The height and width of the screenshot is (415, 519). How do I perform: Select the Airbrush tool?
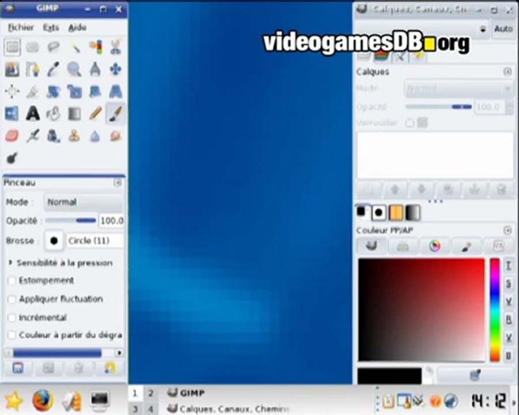33,136
